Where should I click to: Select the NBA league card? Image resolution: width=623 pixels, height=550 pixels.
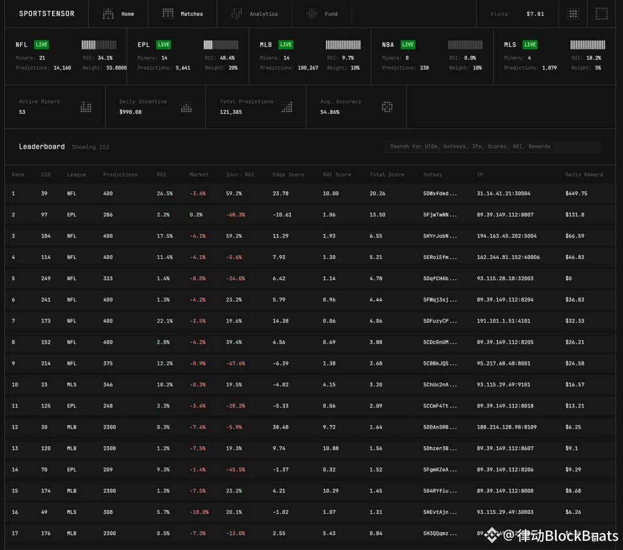tap(431, 56)
